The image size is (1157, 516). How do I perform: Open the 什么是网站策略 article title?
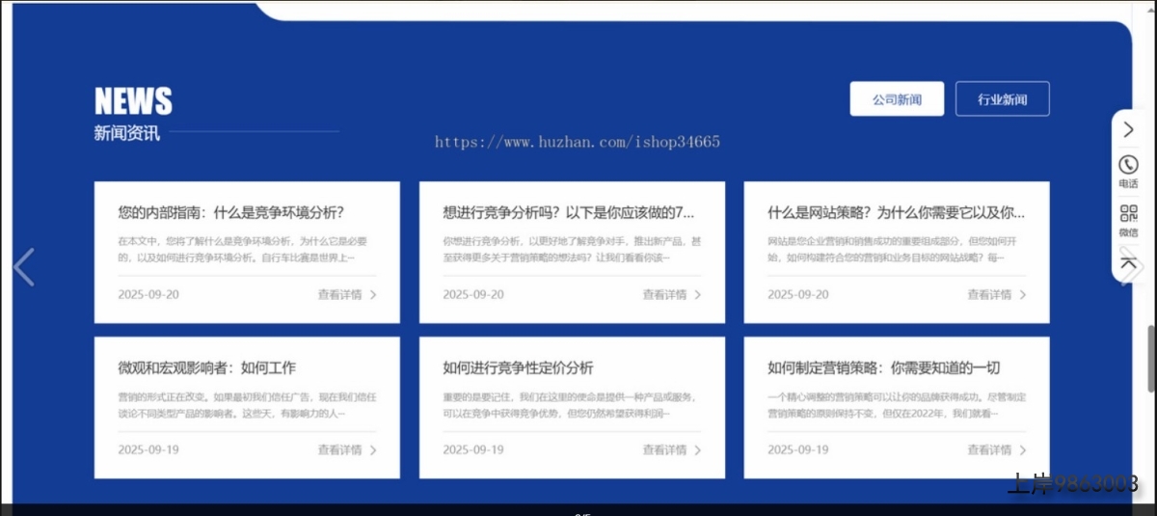click(x=896, y=212)
